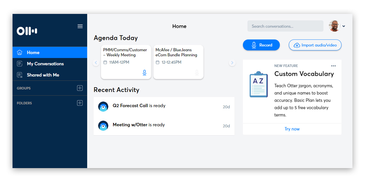Viewport: 365px width, 182px height.
Task: Click microphone icon on McAfee / BlueJeans card
Action: tap(197, 73)
